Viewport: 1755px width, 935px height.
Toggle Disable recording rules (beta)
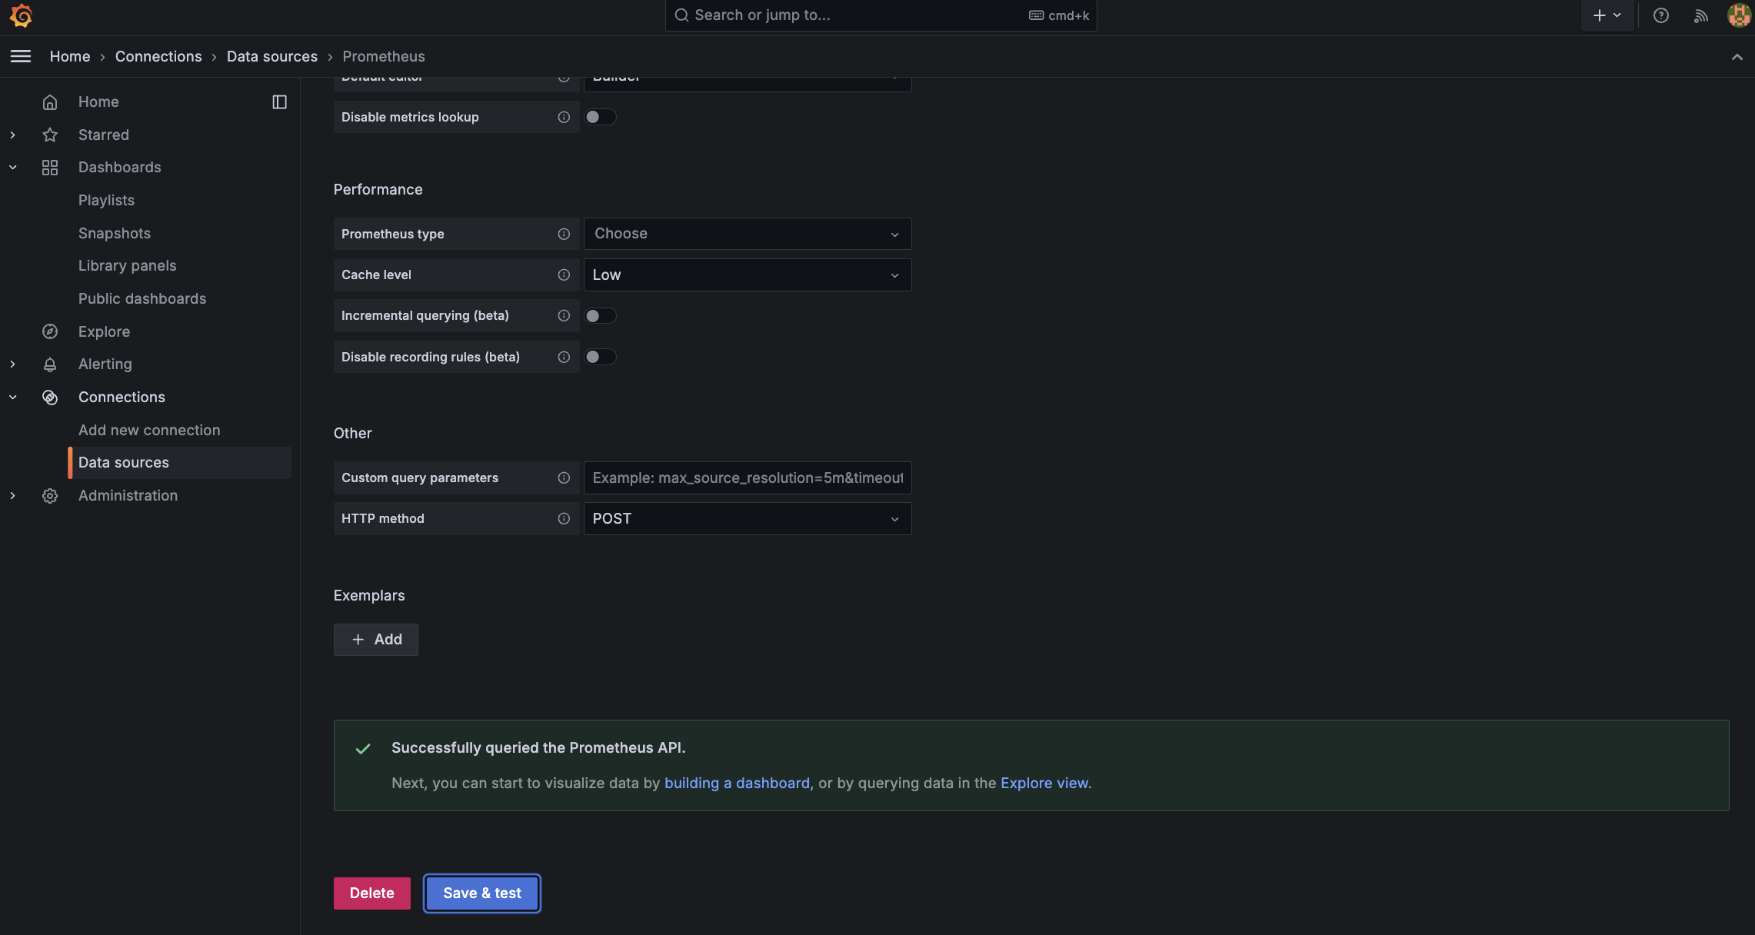(601, 357)
